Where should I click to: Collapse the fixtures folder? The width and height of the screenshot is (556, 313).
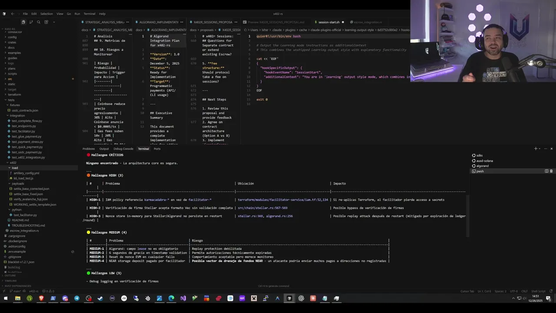click(x=38, y=105)
